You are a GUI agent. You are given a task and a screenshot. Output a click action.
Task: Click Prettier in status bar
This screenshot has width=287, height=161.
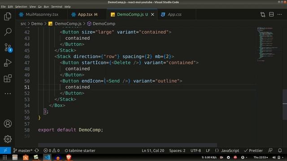[253, 151]
